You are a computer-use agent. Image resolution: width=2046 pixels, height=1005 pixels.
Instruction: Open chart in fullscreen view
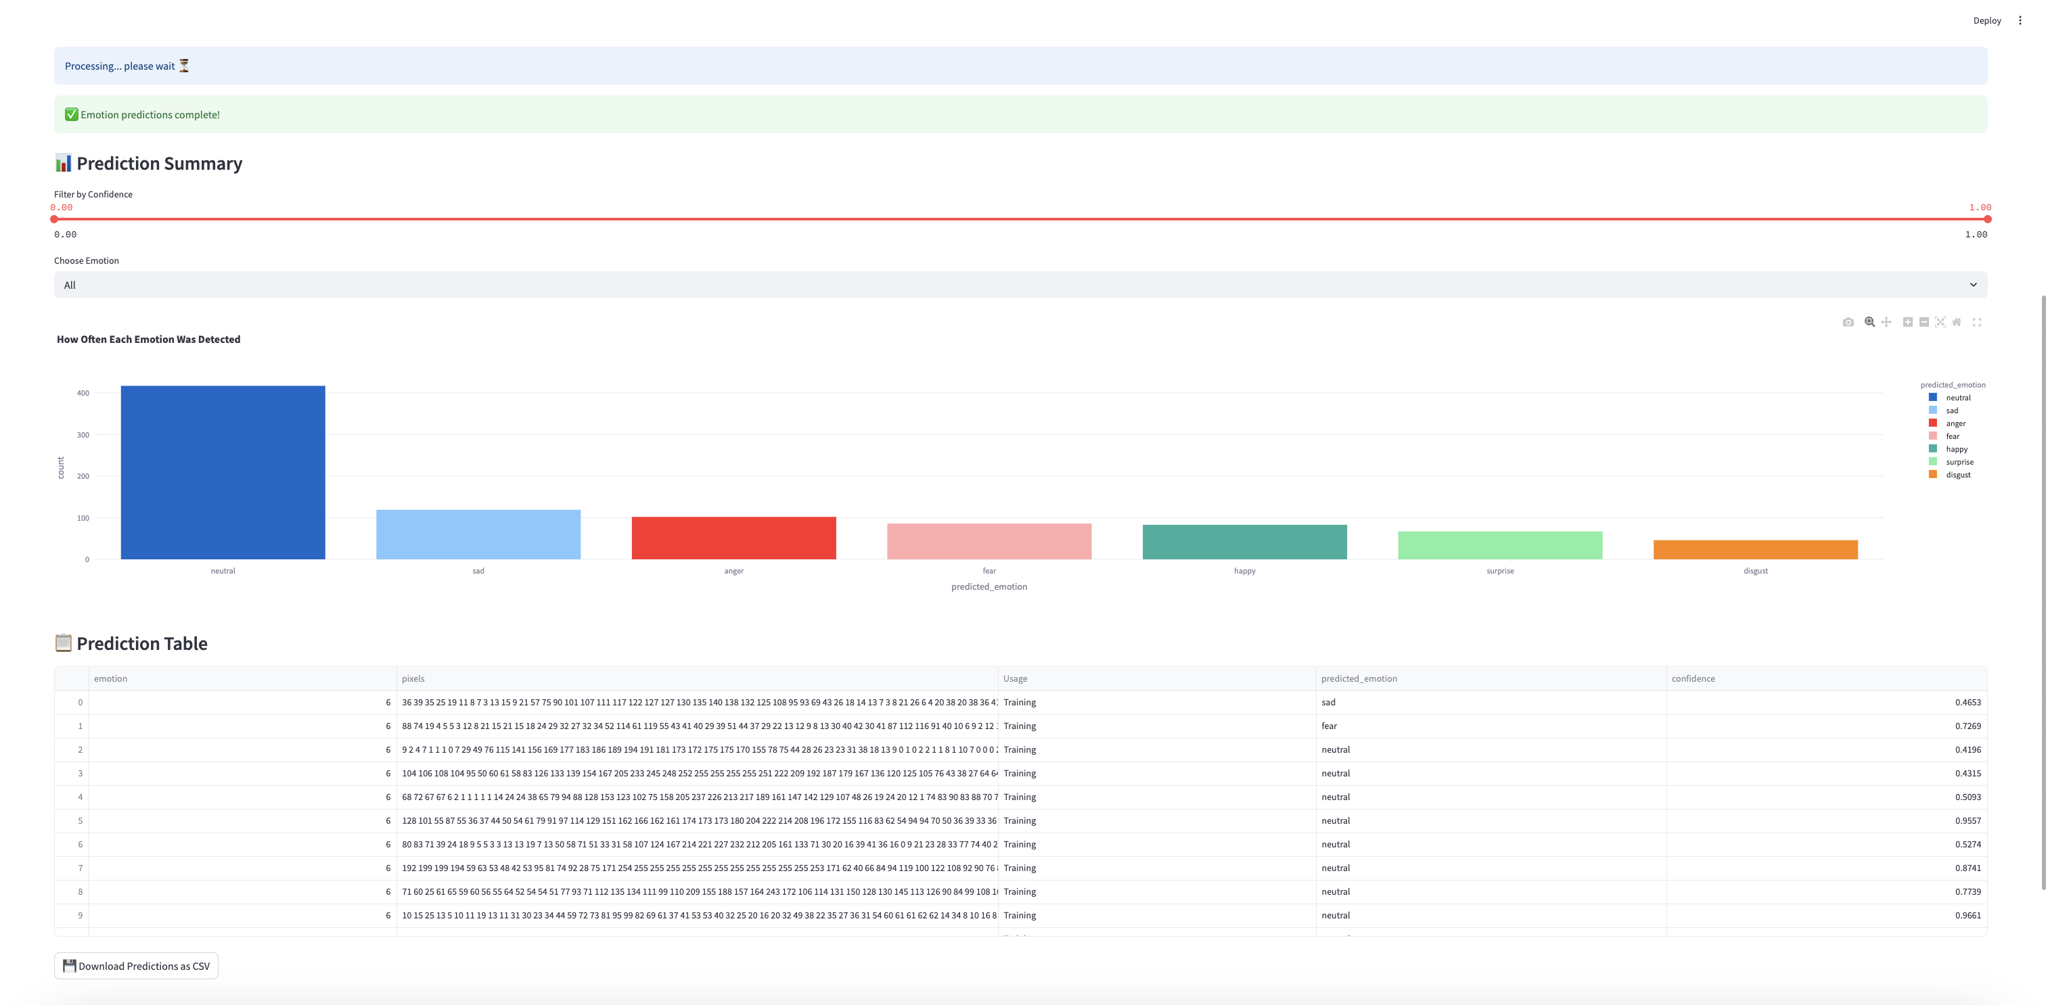(x=1977, y=323)
